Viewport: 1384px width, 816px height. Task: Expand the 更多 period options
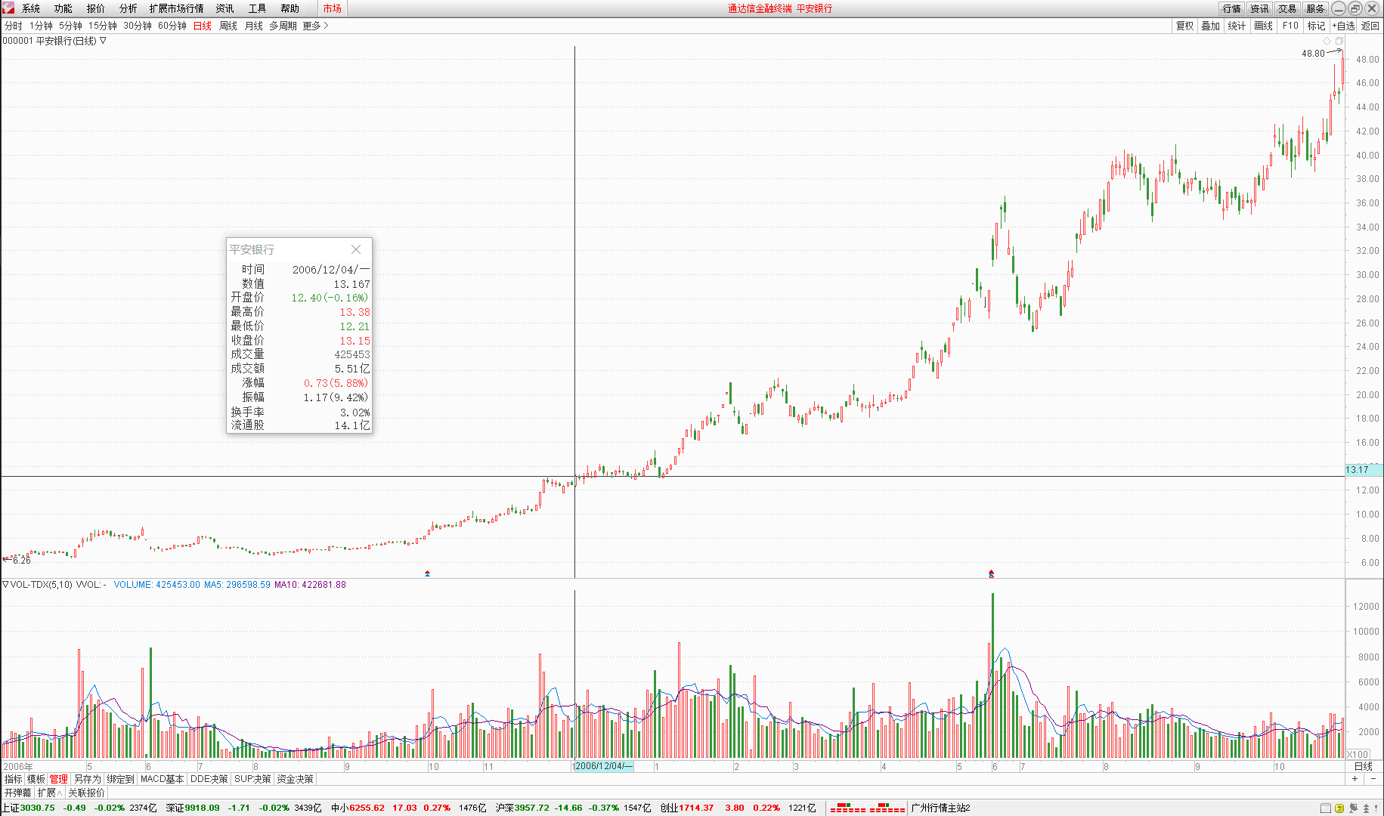point(315,26)
